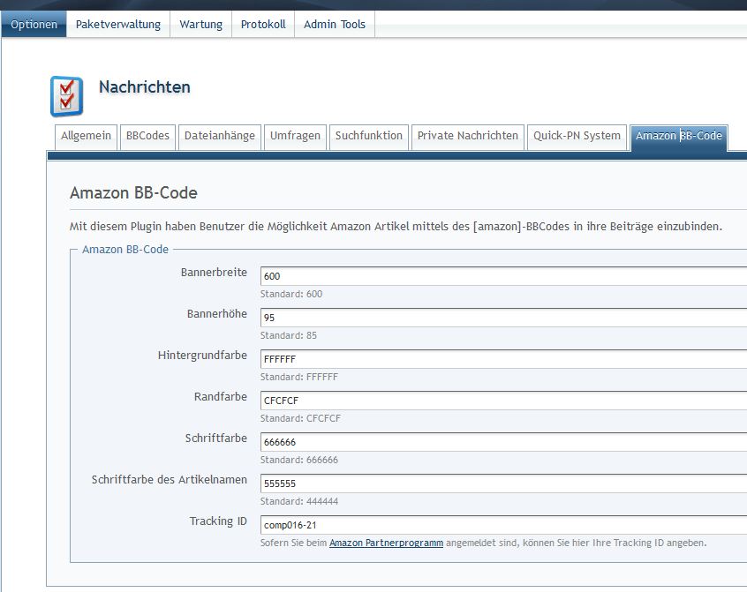
Task: Open the Protokoll menu tab
Action: click(x=263, y=25)
